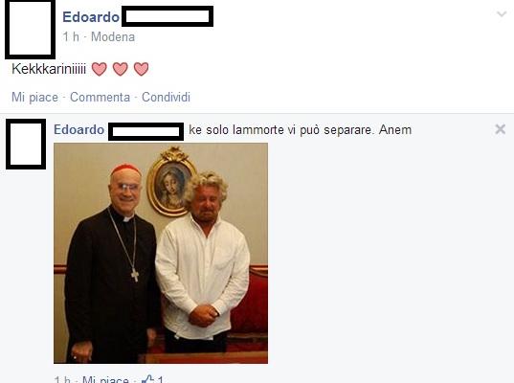Click the thumbs-up like count icon

click(147, 379)
